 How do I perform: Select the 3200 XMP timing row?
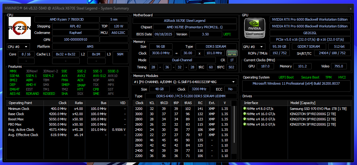[182, 109]
